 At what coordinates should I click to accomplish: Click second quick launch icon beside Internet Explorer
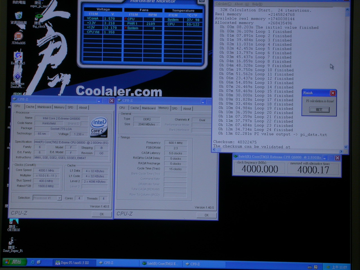[x=39, y=262]
